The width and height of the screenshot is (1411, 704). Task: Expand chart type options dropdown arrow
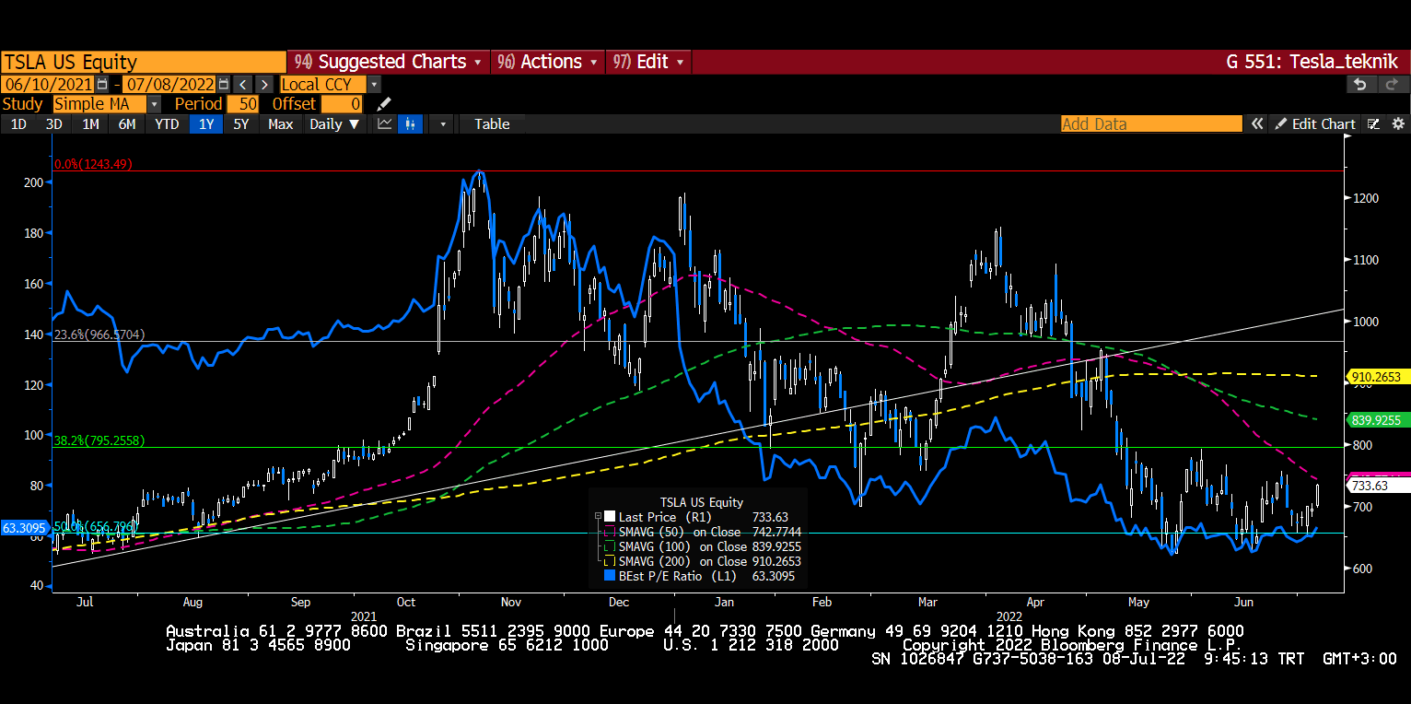443,123
